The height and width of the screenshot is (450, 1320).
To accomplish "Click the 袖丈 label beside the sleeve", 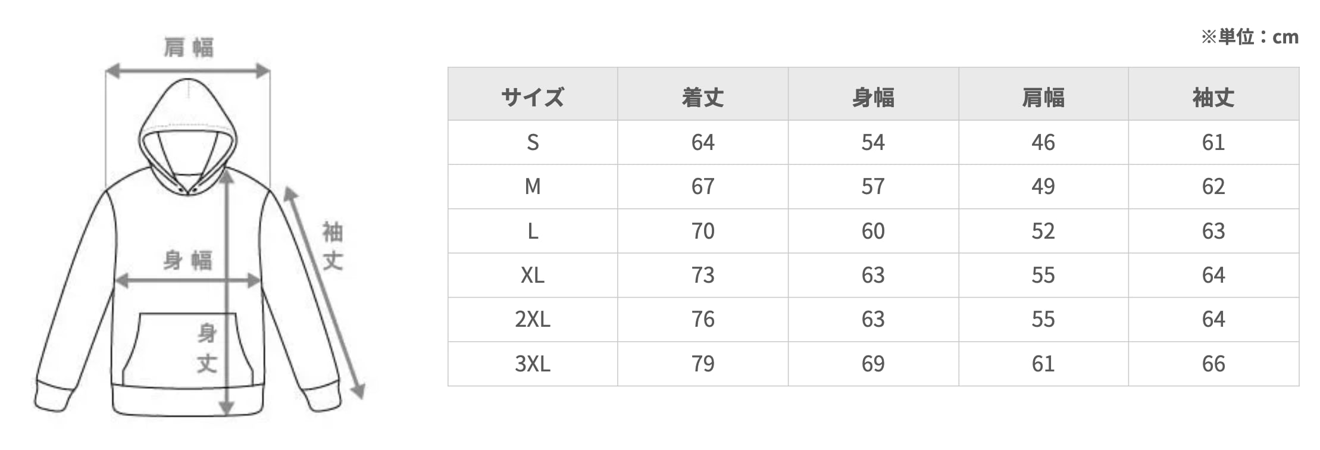I will pos(333,245).
